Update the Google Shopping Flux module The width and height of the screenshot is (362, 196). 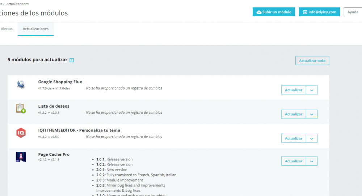point(294,90)
